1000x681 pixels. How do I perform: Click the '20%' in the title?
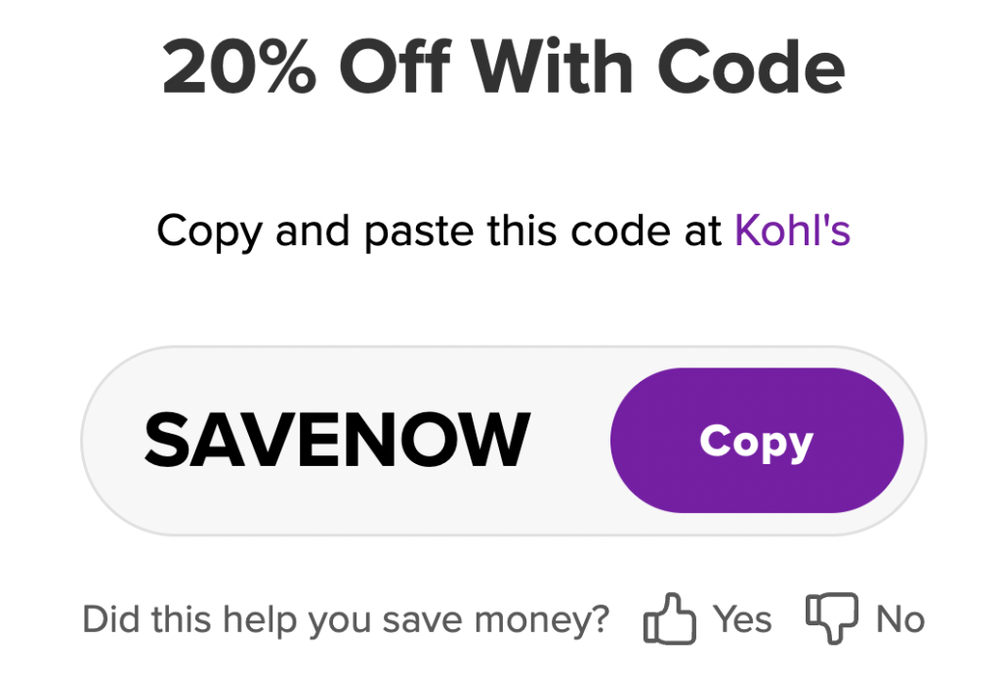(239, 66)
